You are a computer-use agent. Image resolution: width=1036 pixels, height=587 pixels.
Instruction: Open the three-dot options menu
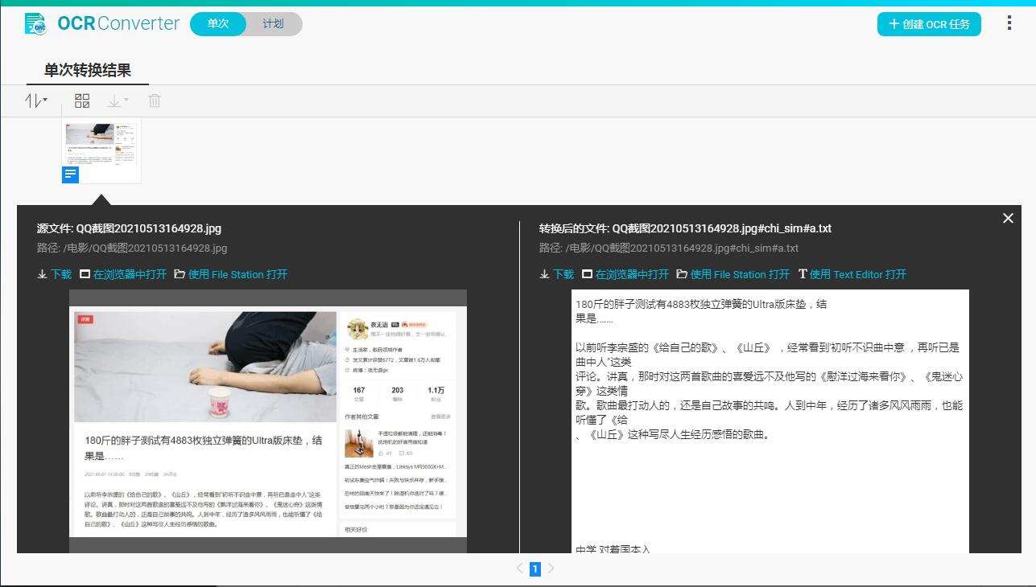click(1009, 23)
